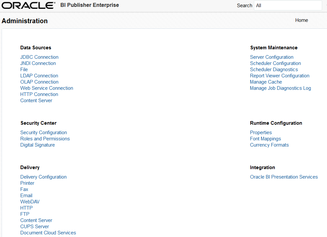
Task: Open Printer delivery settings
Action: (27, 183)
